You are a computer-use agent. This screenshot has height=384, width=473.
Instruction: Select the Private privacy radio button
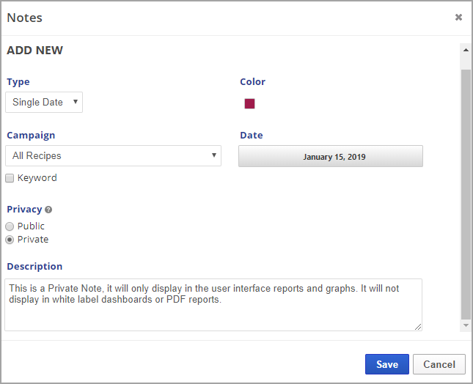10,240
